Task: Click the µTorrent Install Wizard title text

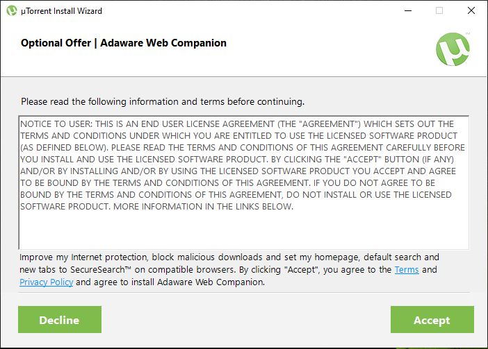Action: pos(61,11)
